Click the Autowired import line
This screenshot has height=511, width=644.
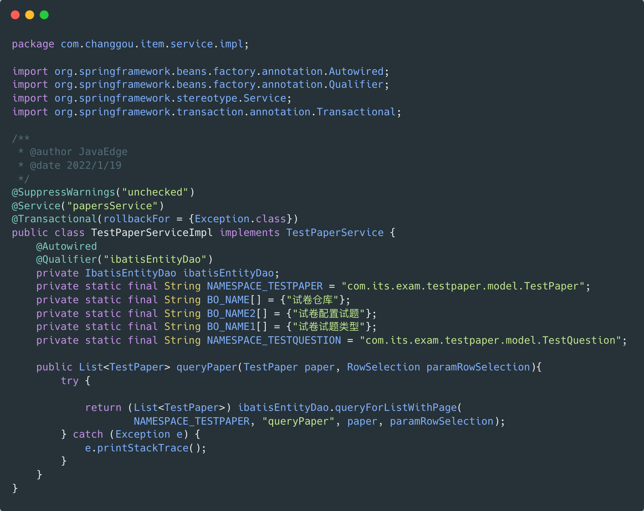point(201,72)
